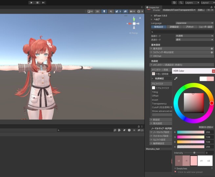Screen dimensions: 215x177
Task: Select the -2 exposure swatch
Action: click(x=179, y=161)
